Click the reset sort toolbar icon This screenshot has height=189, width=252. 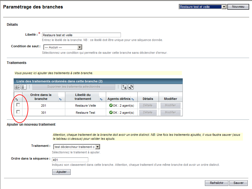coord(131,87)
